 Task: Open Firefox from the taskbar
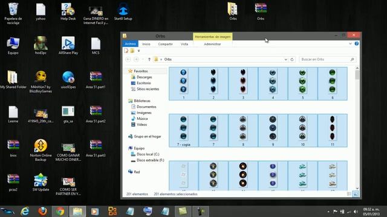(42, 212)
